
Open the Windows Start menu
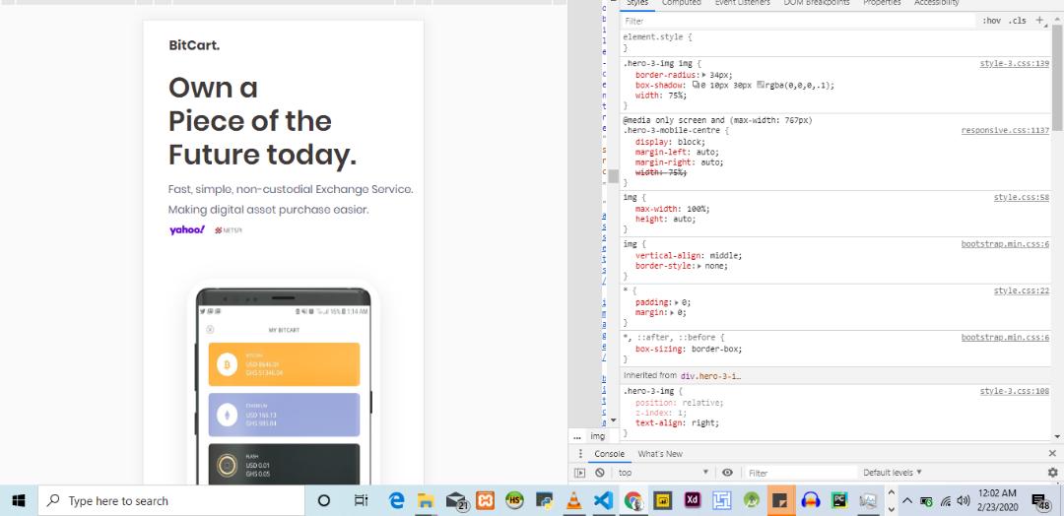click(x=19, y=501)
